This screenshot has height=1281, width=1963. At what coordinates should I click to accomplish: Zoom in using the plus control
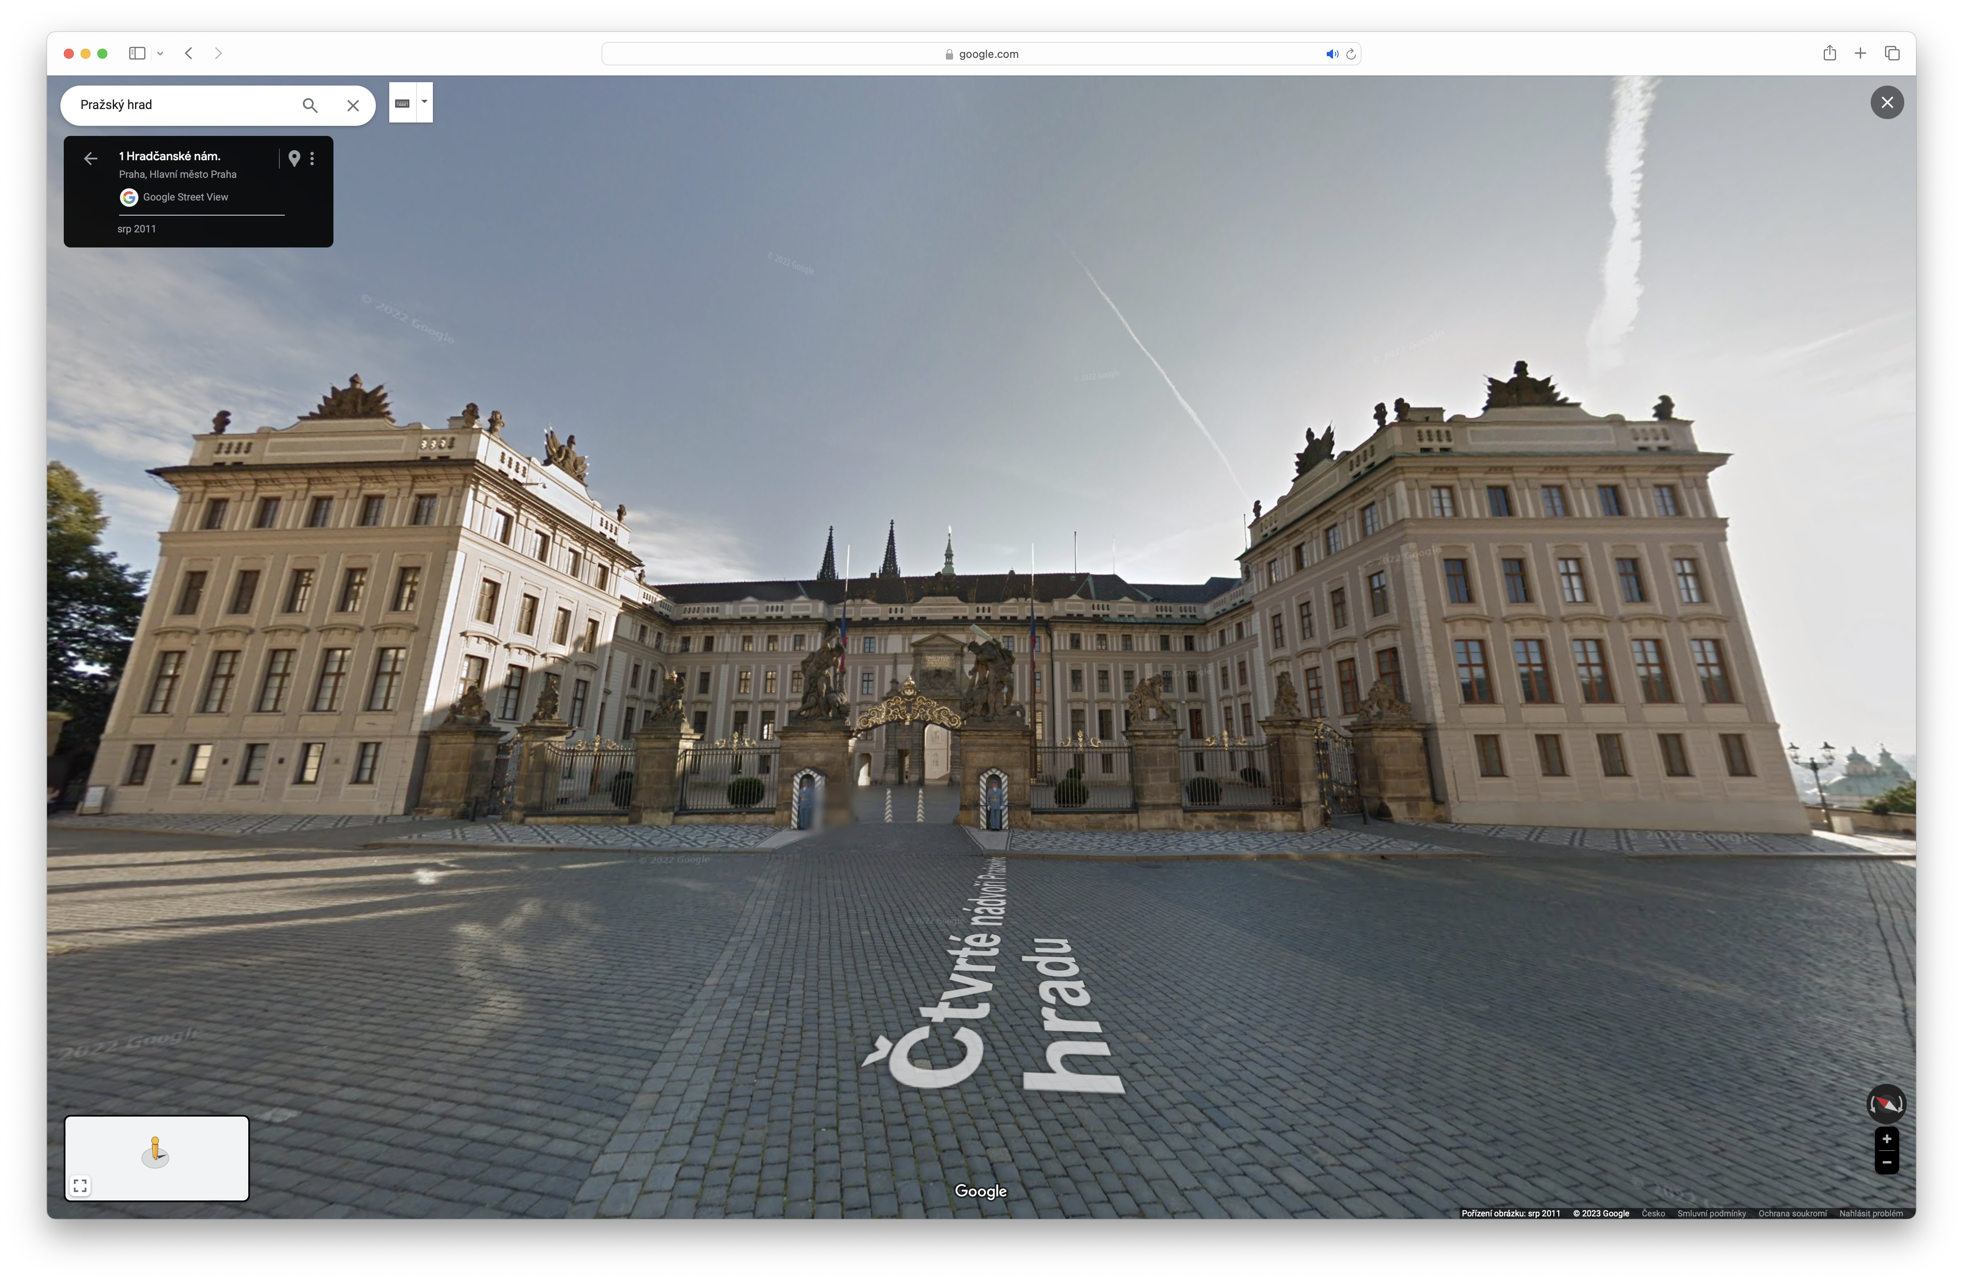(1888, 1138)
